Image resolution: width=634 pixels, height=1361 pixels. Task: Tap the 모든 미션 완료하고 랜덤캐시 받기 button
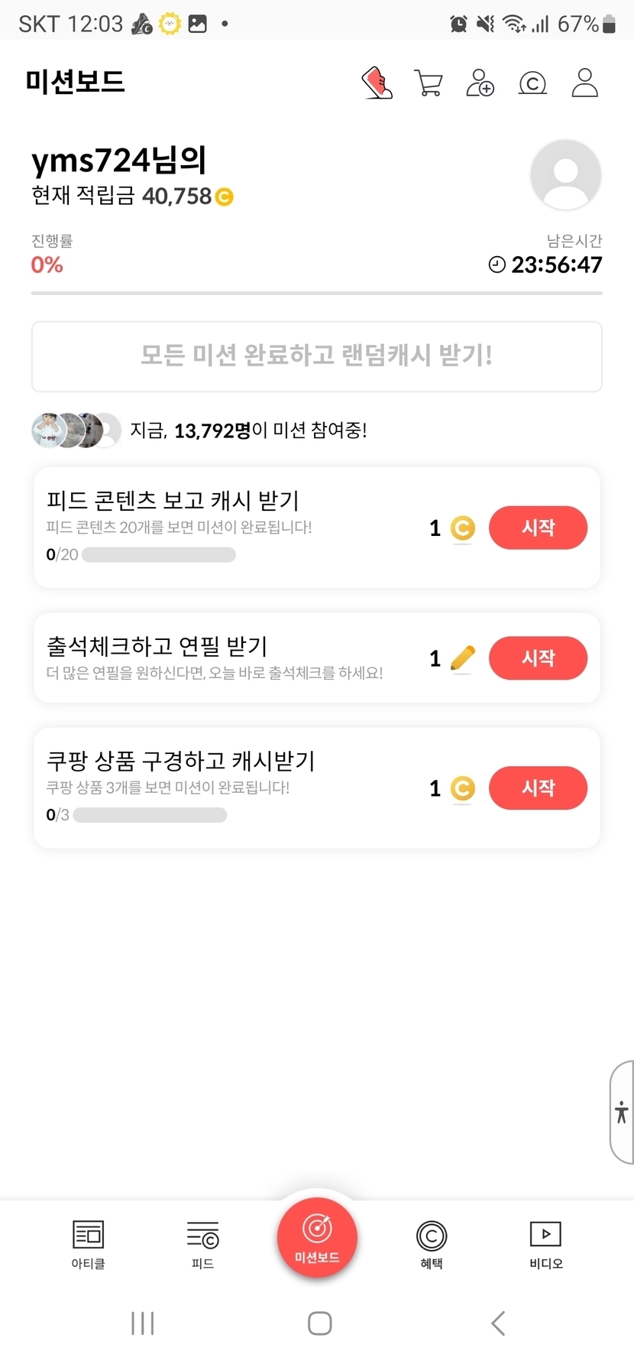[x=317, y=356]
